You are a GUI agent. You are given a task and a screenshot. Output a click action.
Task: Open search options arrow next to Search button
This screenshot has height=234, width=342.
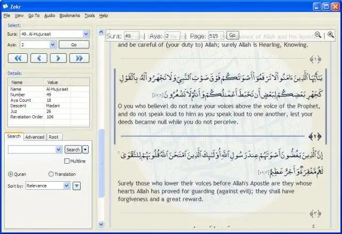85,150
